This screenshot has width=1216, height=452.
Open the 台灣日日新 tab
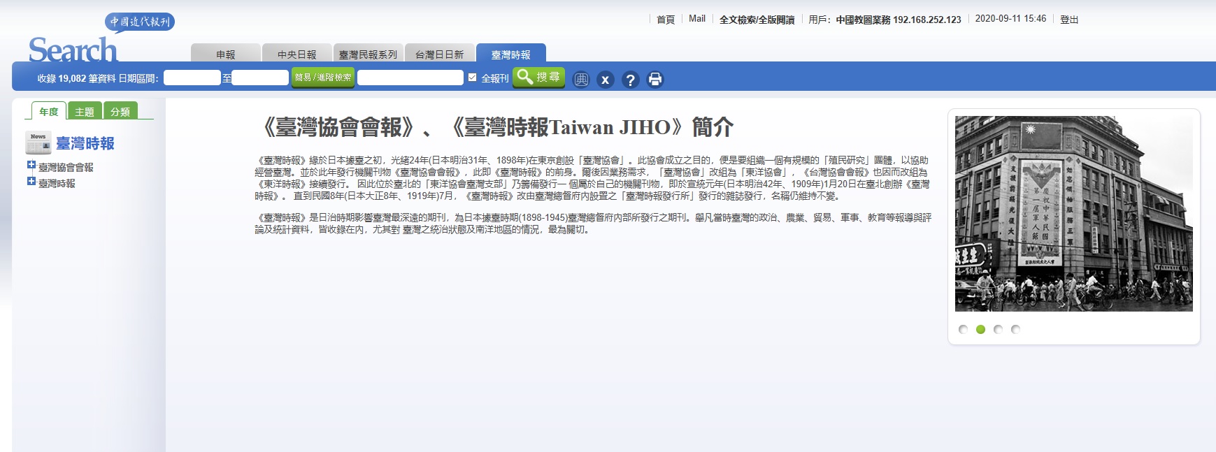(x=439, y=54)
